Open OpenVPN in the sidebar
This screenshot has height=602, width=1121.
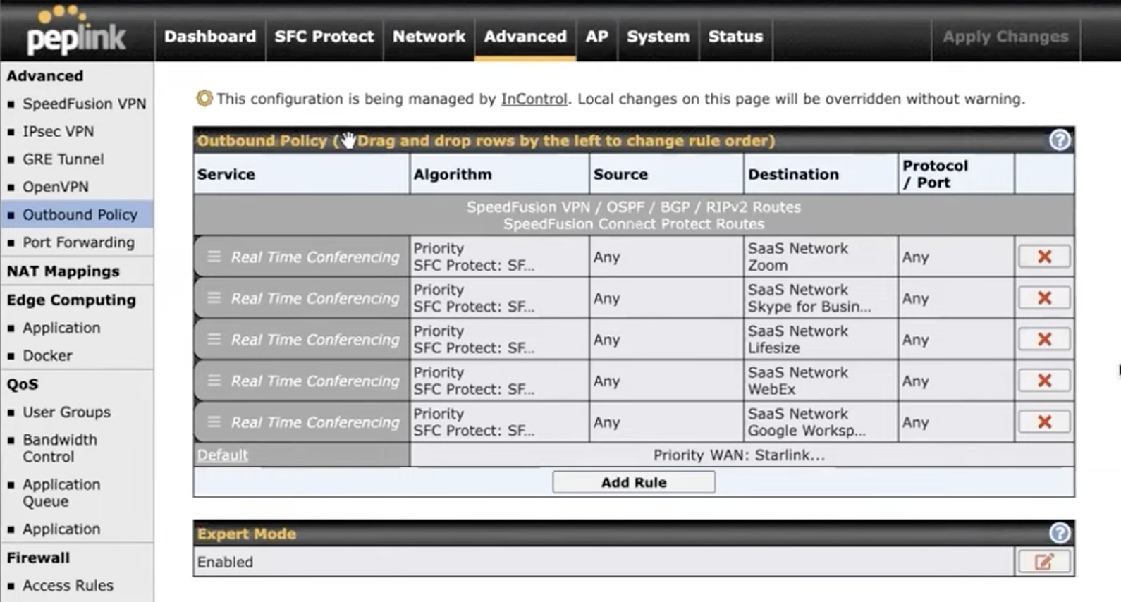pos(56,187)
